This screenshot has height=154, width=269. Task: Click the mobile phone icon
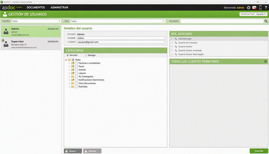pyautogui.click(x=260, y=7)
